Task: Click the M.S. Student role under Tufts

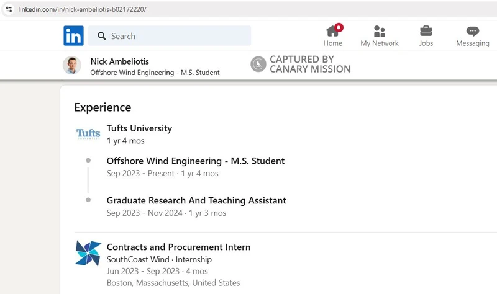Action: coord(195,161)
